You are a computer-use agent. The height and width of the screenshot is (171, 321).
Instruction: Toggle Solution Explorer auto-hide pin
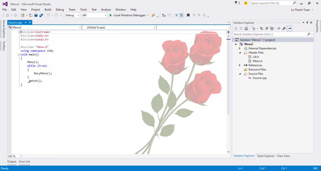[307, 23]
